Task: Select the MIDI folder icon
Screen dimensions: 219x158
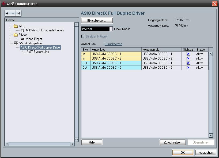Action: 16,26
